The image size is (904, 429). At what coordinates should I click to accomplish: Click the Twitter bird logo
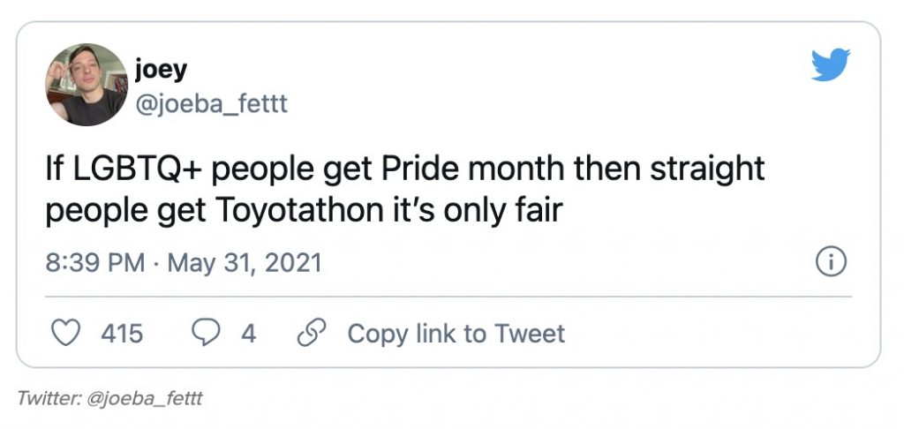click(x=830, y=65)
